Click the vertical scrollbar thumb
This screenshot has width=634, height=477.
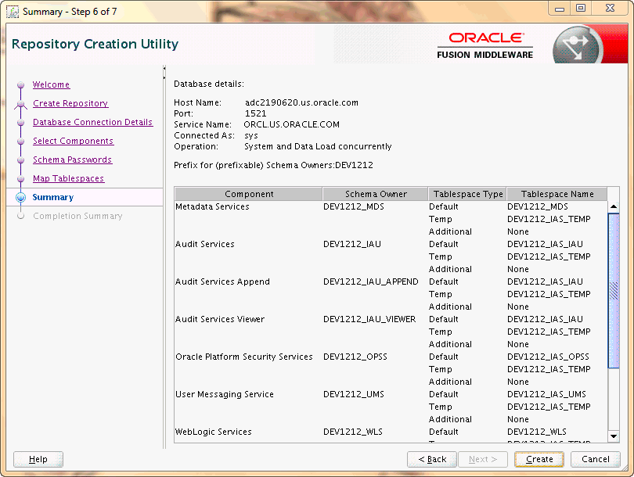614,291
